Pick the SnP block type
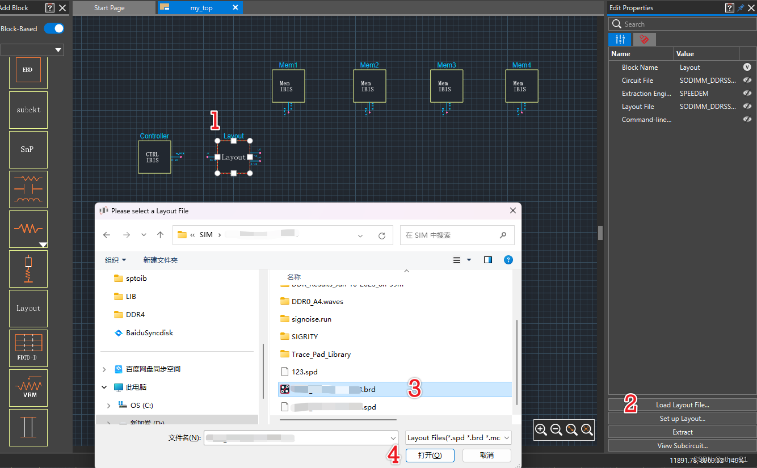 28,149
